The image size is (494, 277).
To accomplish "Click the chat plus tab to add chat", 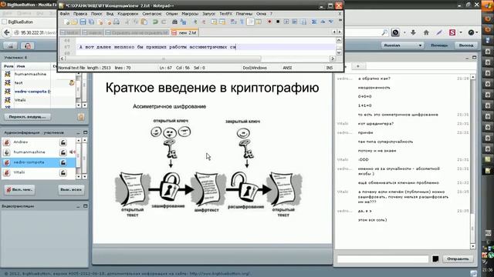I will pos(358,66).
